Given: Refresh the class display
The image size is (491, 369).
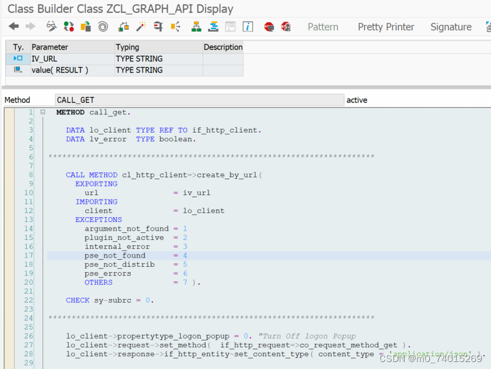Looking at the screenshot, I should [68, 26].
